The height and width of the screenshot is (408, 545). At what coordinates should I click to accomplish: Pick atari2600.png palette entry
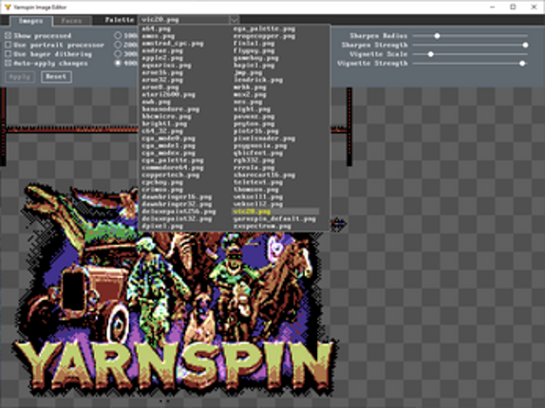click(x=168, y=95)
